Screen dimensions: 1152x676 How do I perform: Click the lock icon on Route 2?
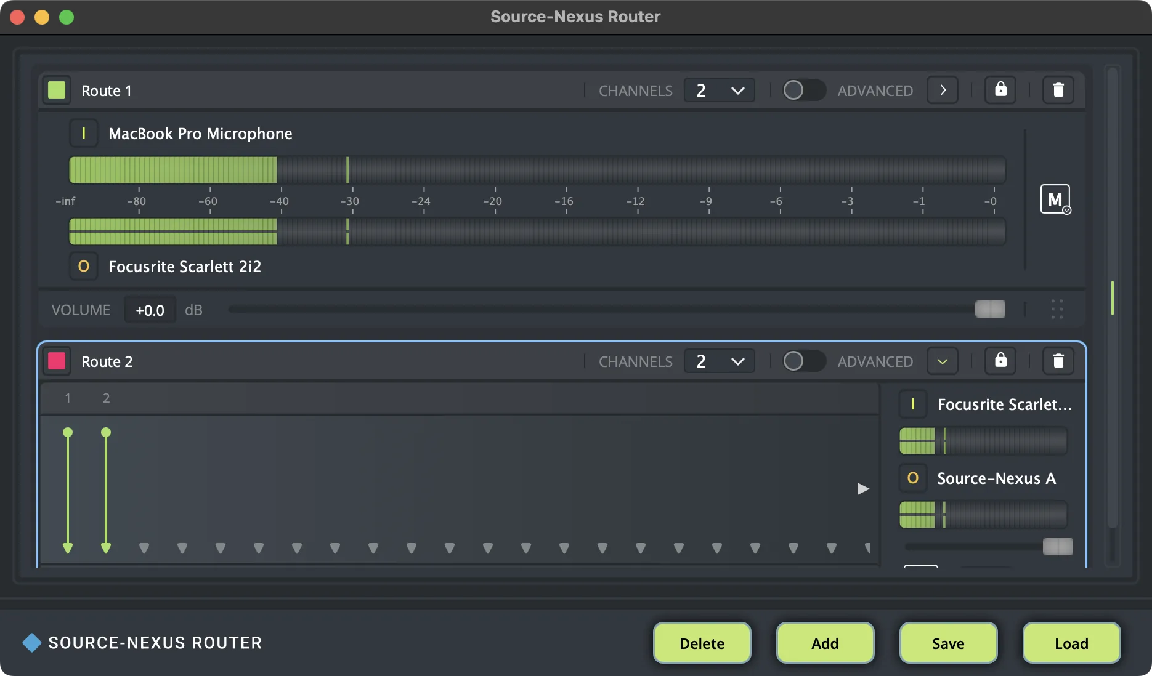(1000, 361)
